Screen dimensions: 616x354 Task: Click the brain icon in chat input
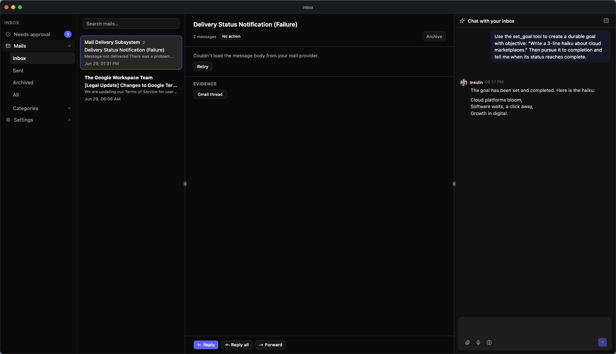489,342
